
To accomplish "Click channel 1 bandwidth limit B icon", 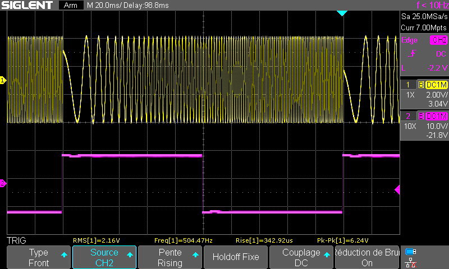I will pyautogui.click(x=420, y=84).
